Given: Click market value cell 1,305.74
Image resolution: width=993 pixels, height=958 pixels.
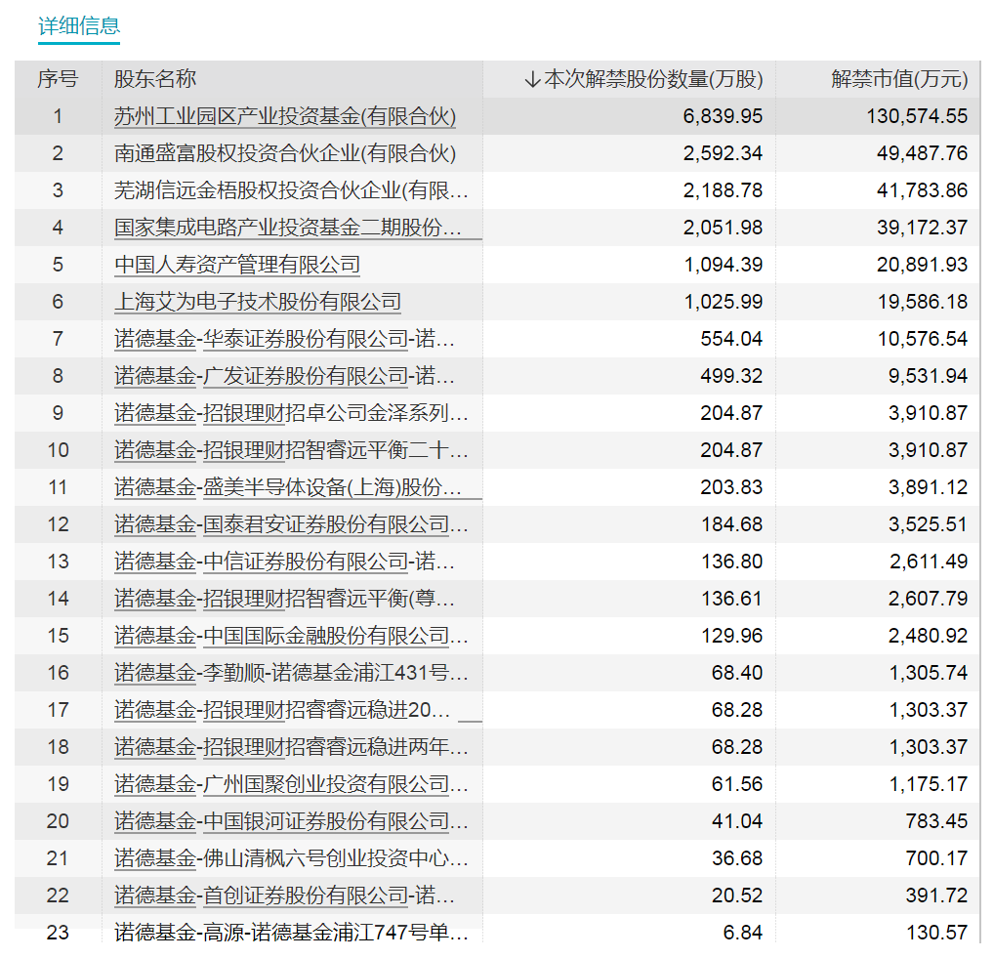Looking at the screenshot, I should (929, 673).
